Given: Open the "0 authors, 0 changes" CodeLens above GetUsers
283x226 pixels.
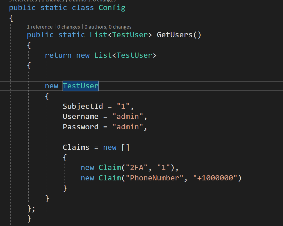Looking at the screenshot, I should [108, 27].
